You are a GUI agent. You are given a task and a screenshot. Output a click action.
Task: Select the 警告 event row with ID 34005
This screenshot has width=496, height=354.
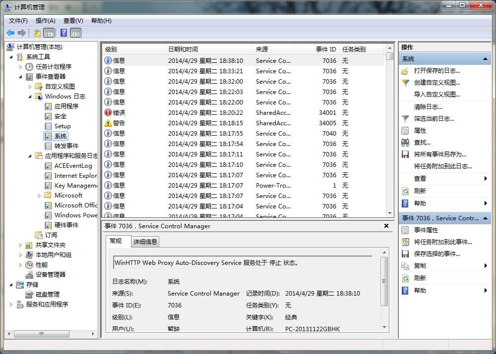(x=243, y=123)
